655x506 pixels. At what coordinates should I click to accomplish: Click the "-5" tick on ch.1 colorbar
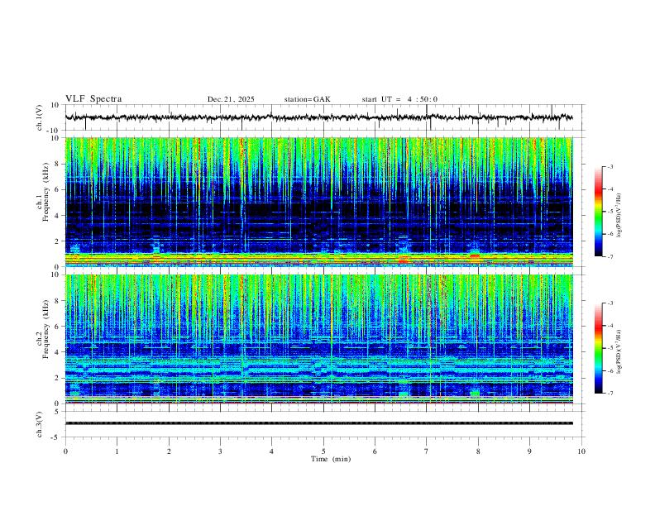[610, 212]
